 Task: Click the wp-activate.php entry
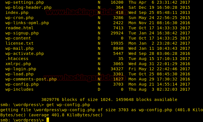tap(25, 53)
